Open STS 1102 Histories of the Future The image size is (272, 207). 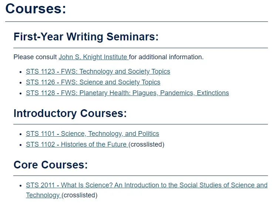[77, 144]
